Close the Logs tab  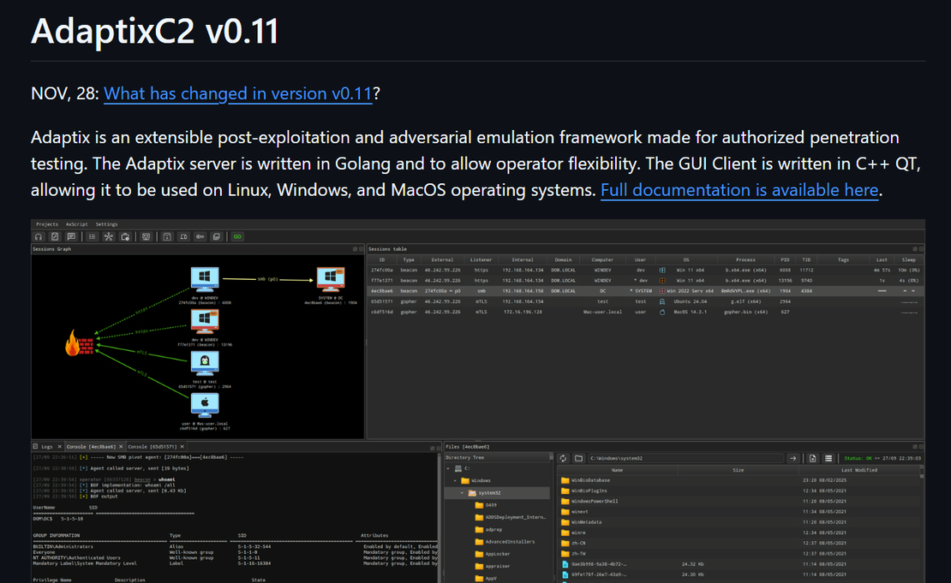click(x=59, y=447)
